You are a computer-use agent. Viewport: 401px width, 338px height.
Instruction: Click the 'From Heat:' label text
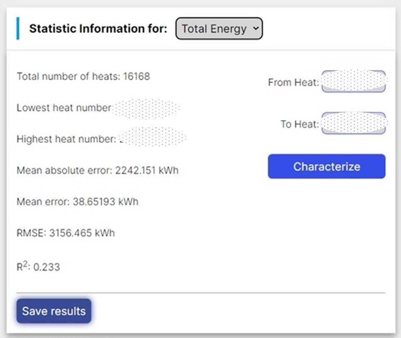click(293, 83)
